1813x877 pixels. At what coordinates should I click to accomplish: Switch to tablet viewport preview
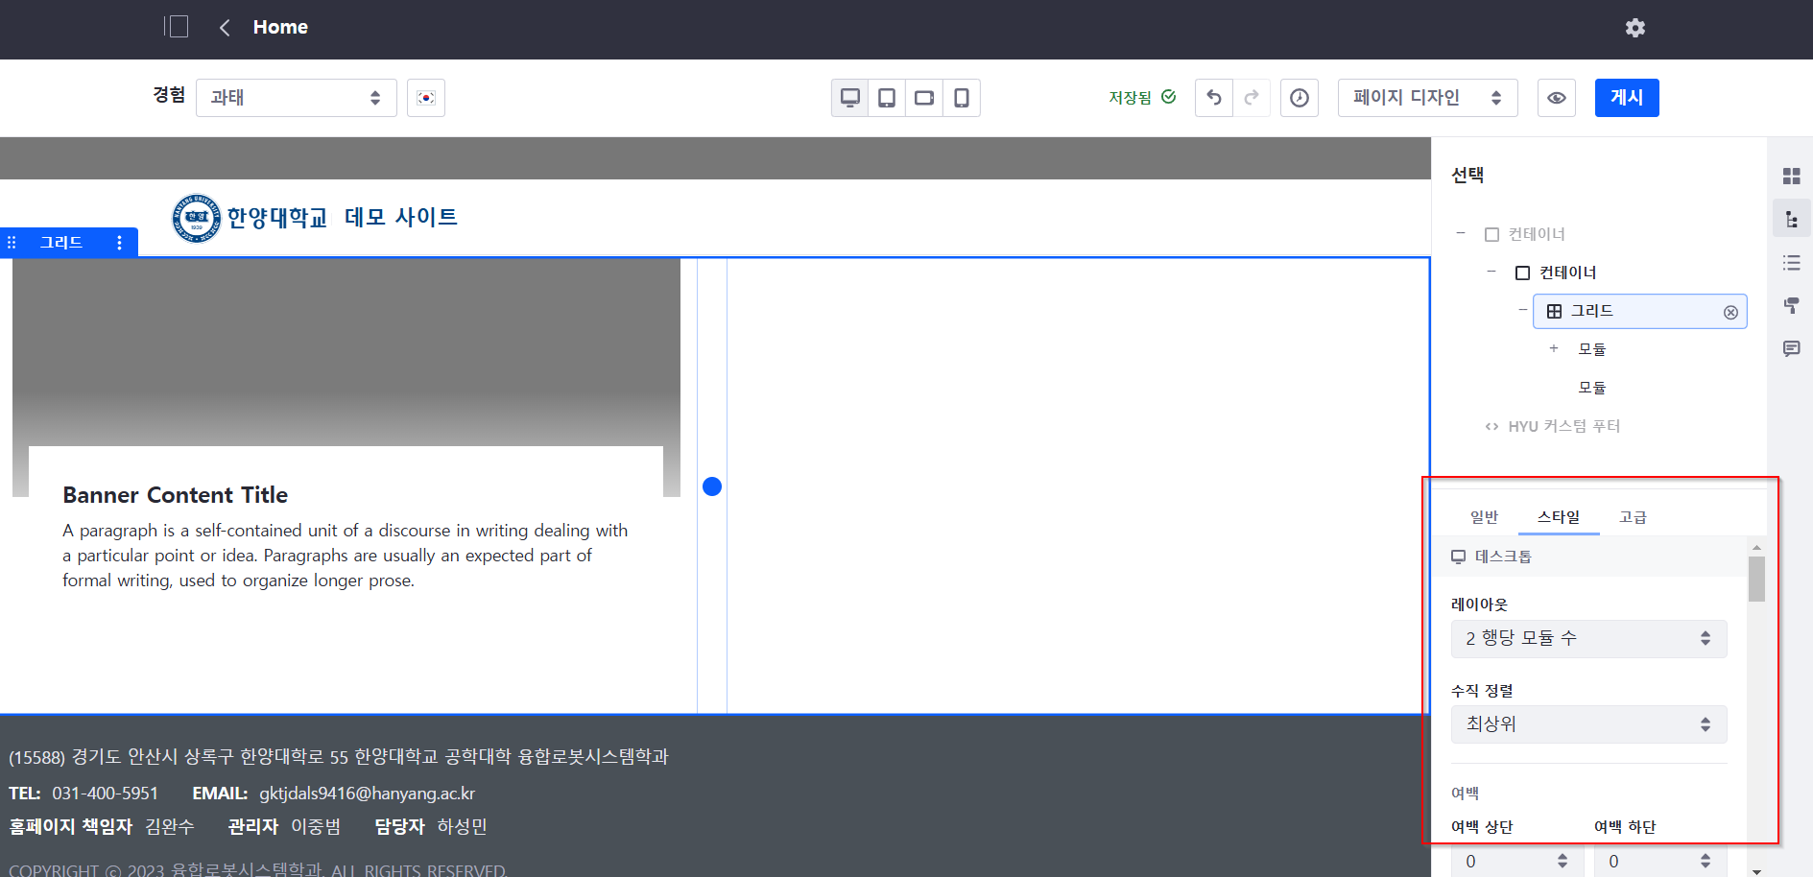tap(887, 98)
